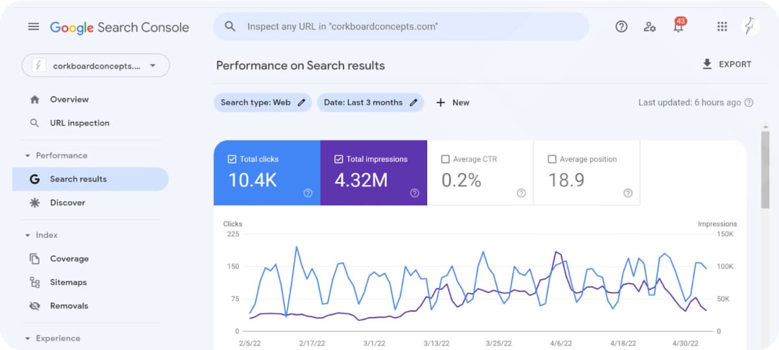Click the Discover asterisk icon
The width and height of the screenshot is (779, 350).
[x=35, y=203]
